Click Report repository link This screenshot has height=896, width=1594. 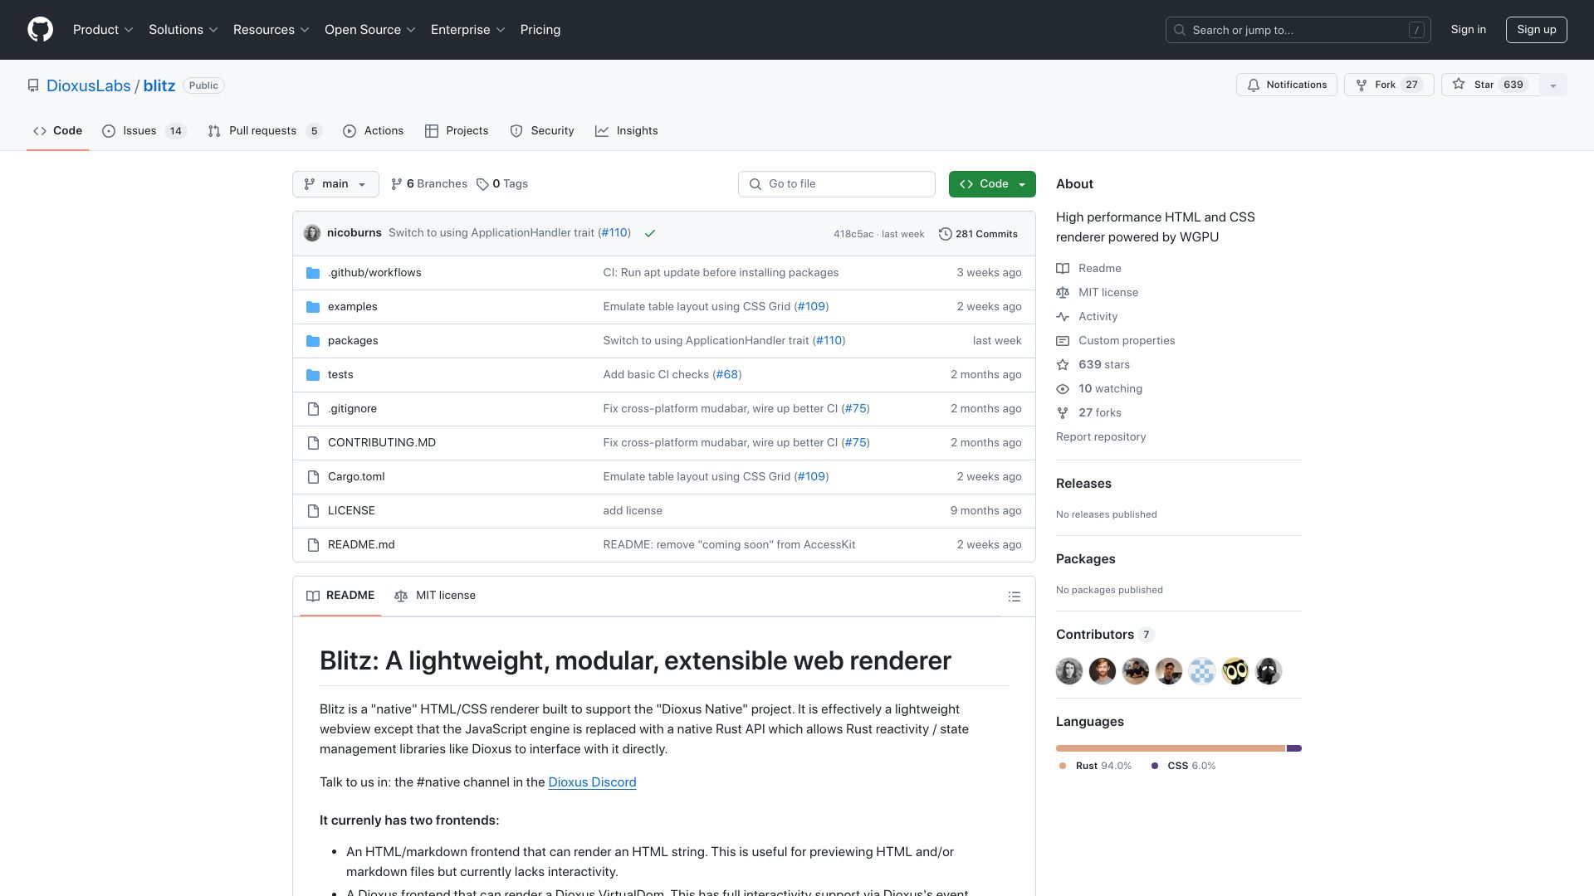click(x=1101, y=437)
